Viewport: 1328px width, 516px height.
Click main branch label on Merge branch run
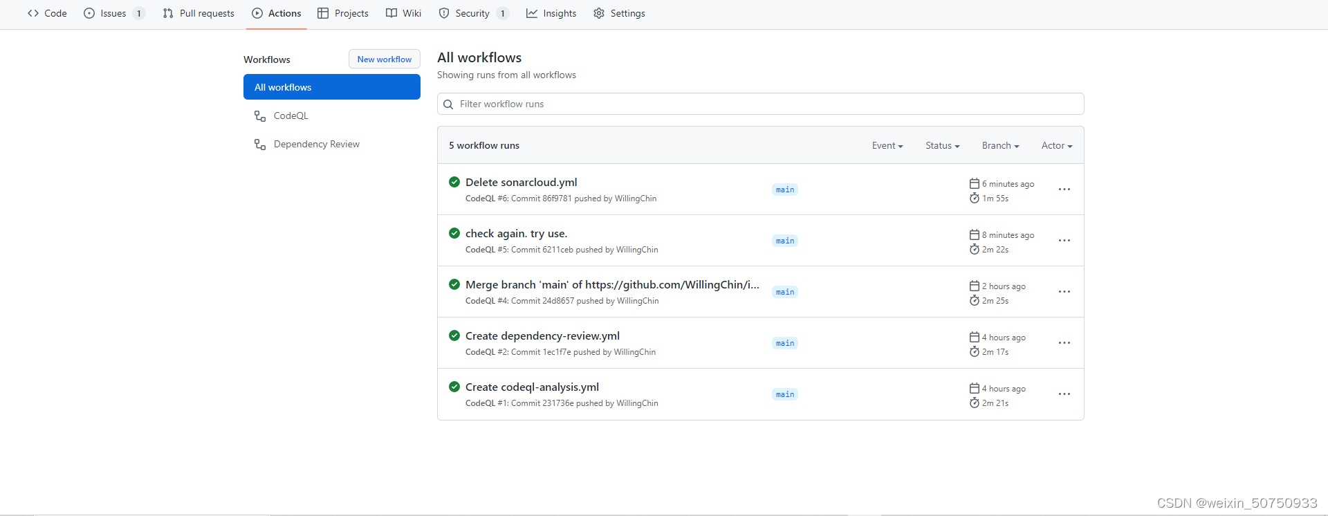pos(785,292)
